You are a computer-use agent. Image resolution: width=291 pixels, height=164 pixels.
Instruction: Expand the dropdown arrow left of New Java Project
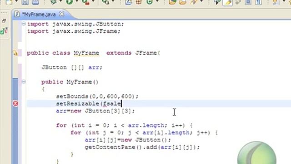tap(113, 1)
